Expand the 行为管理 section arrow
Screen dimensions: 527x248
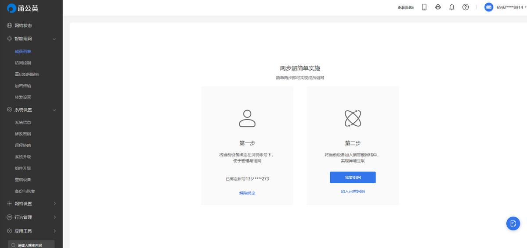[54, 217]
